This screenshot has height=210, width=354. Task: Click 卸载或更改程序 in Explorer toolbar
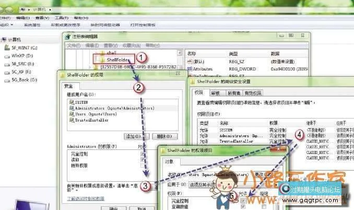point(65,25)
